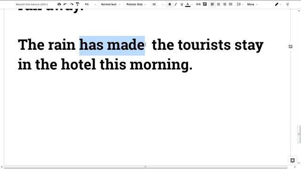This screenshot has width=301, height=169.
Task: Open the Normal text style dropdown
Action: click(111, 4)
